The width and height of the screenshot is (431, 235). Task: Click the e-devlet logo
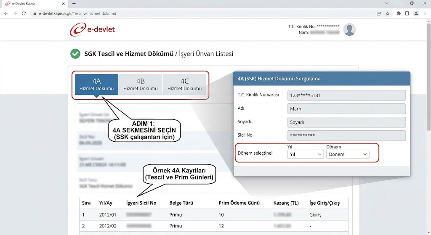92,29
